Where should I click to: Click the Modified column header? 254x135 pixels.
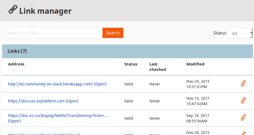[195, 64]
